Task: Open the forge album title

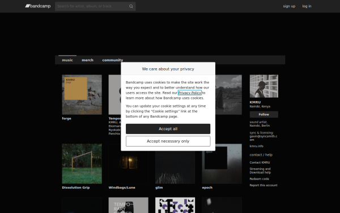Action: [66, 119]
